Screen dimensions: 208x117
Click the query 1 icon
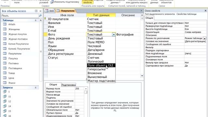pyautogui.click(x=5, y=92)
